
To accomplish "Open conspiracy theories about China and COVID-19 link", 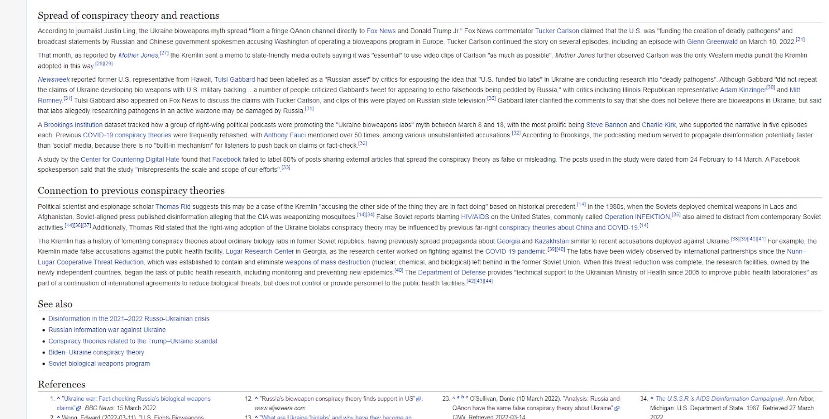I will pos(568,227).
